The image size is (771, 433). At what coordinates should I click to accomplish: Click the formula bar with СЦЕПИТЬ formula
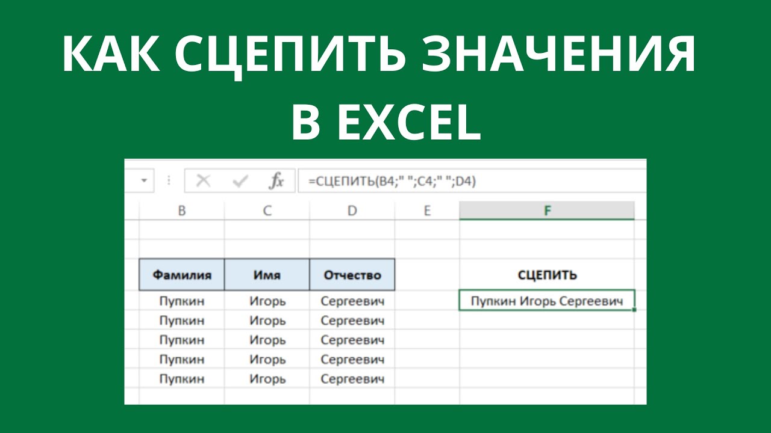coord(472,181)
